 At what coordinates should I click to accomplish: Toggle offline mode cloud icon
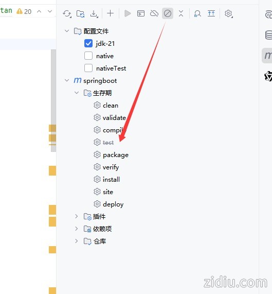154,13
